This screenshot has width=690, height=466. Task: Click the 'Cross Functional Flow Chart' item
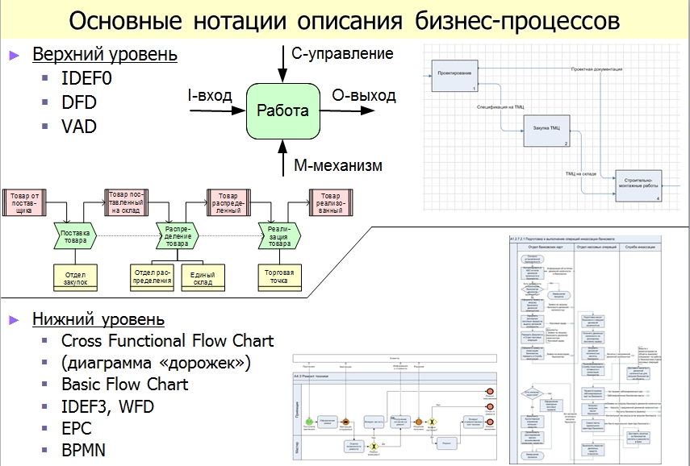[x=168, y=341]
